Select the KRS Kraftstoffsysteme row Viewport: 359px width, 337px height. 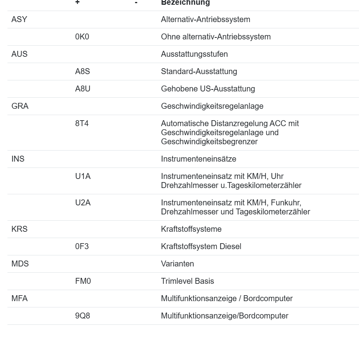point(183,229)
